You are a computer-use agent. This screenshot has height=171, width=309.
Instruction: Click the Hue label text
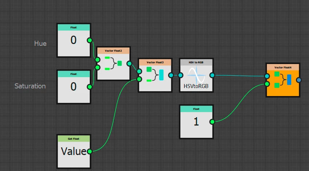pos(40,43)
